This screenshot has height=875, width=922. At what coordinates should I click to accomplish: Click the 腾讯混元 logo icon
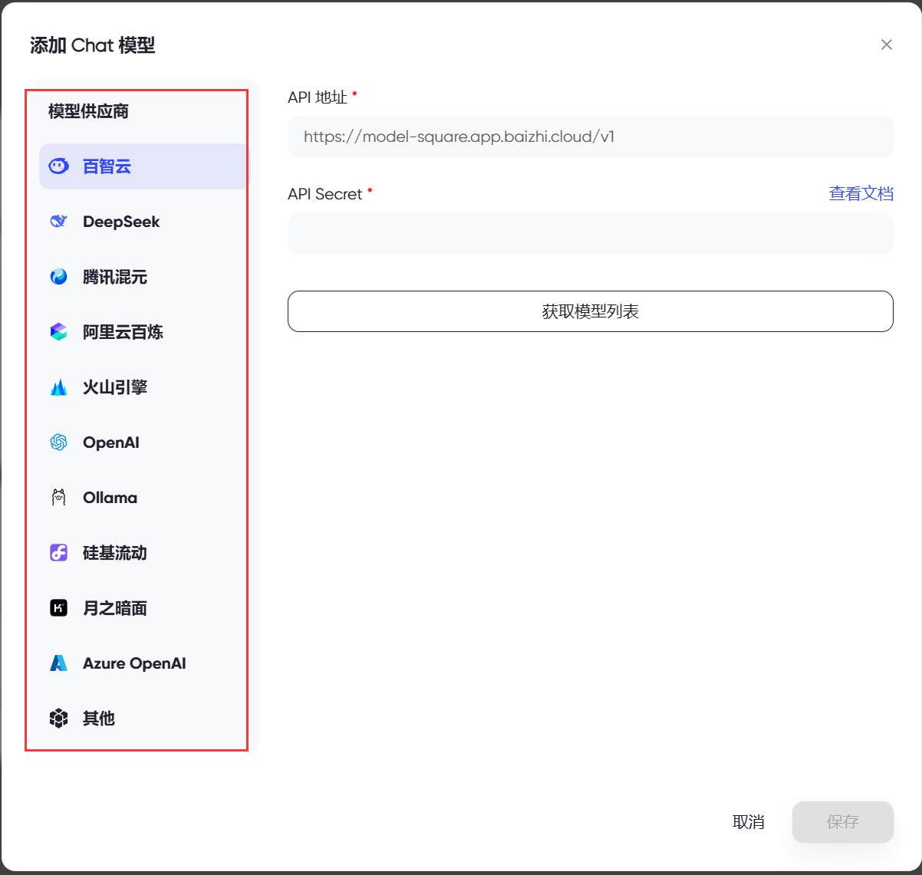click(59, 277)
